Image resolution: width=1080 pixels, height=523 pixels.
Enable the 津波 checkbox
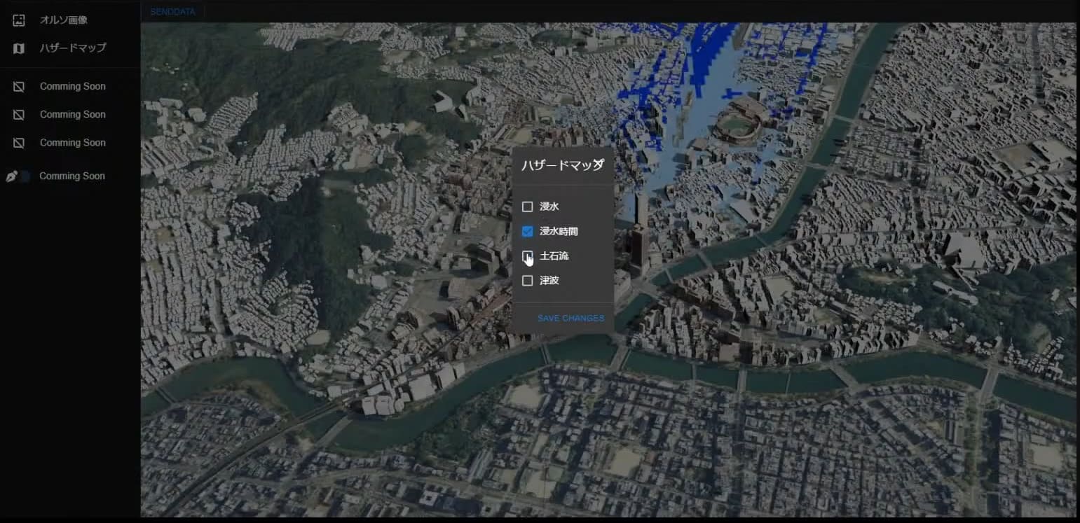click(528, 281)
